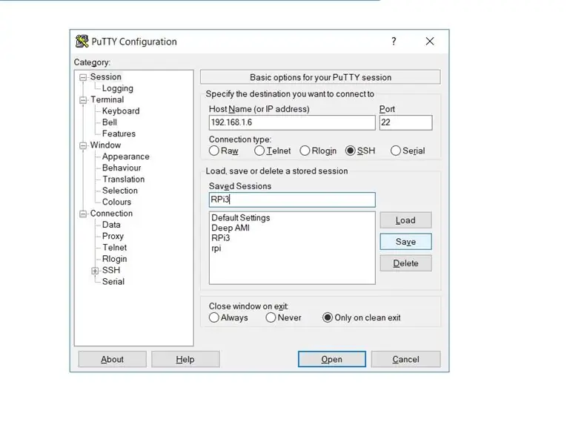Open the SSH category in tree

click(x=111, y=270)
